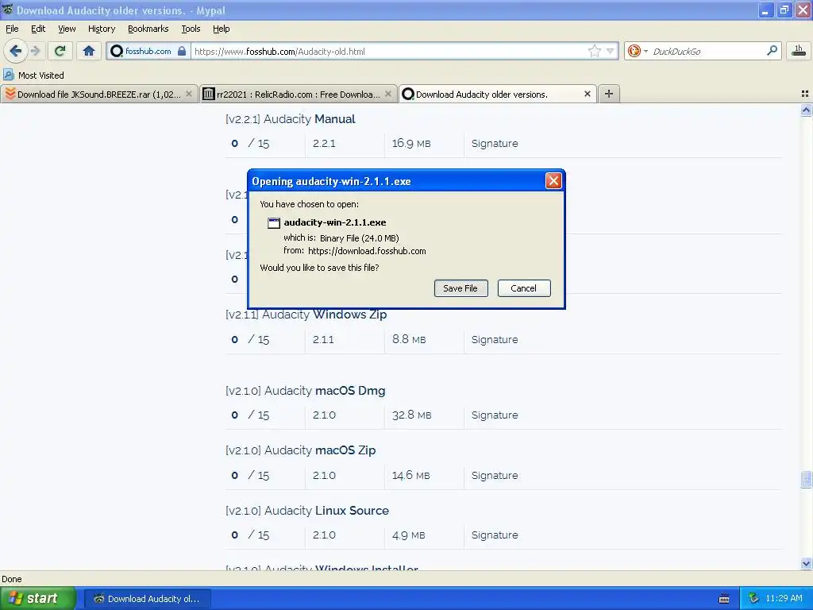This screenshot has height=610, width=813.
Task: Close the JKSound.BREEZE.rar tab
Action: pos(189,94)
